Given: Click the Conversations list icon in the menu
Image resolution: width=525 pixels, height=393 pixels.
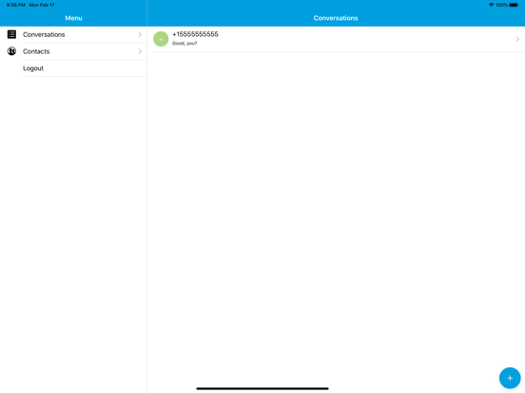Looking at the screenshot, I should [11, 34].
